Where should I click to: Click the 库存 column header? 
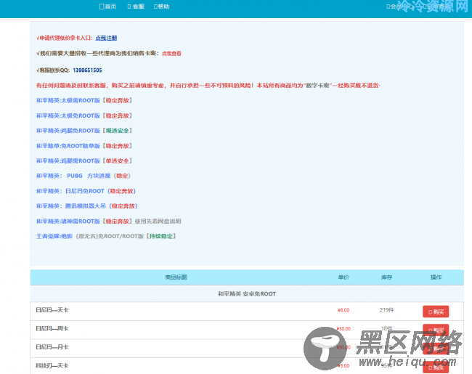pyautogui.click(x=387, y=277)
